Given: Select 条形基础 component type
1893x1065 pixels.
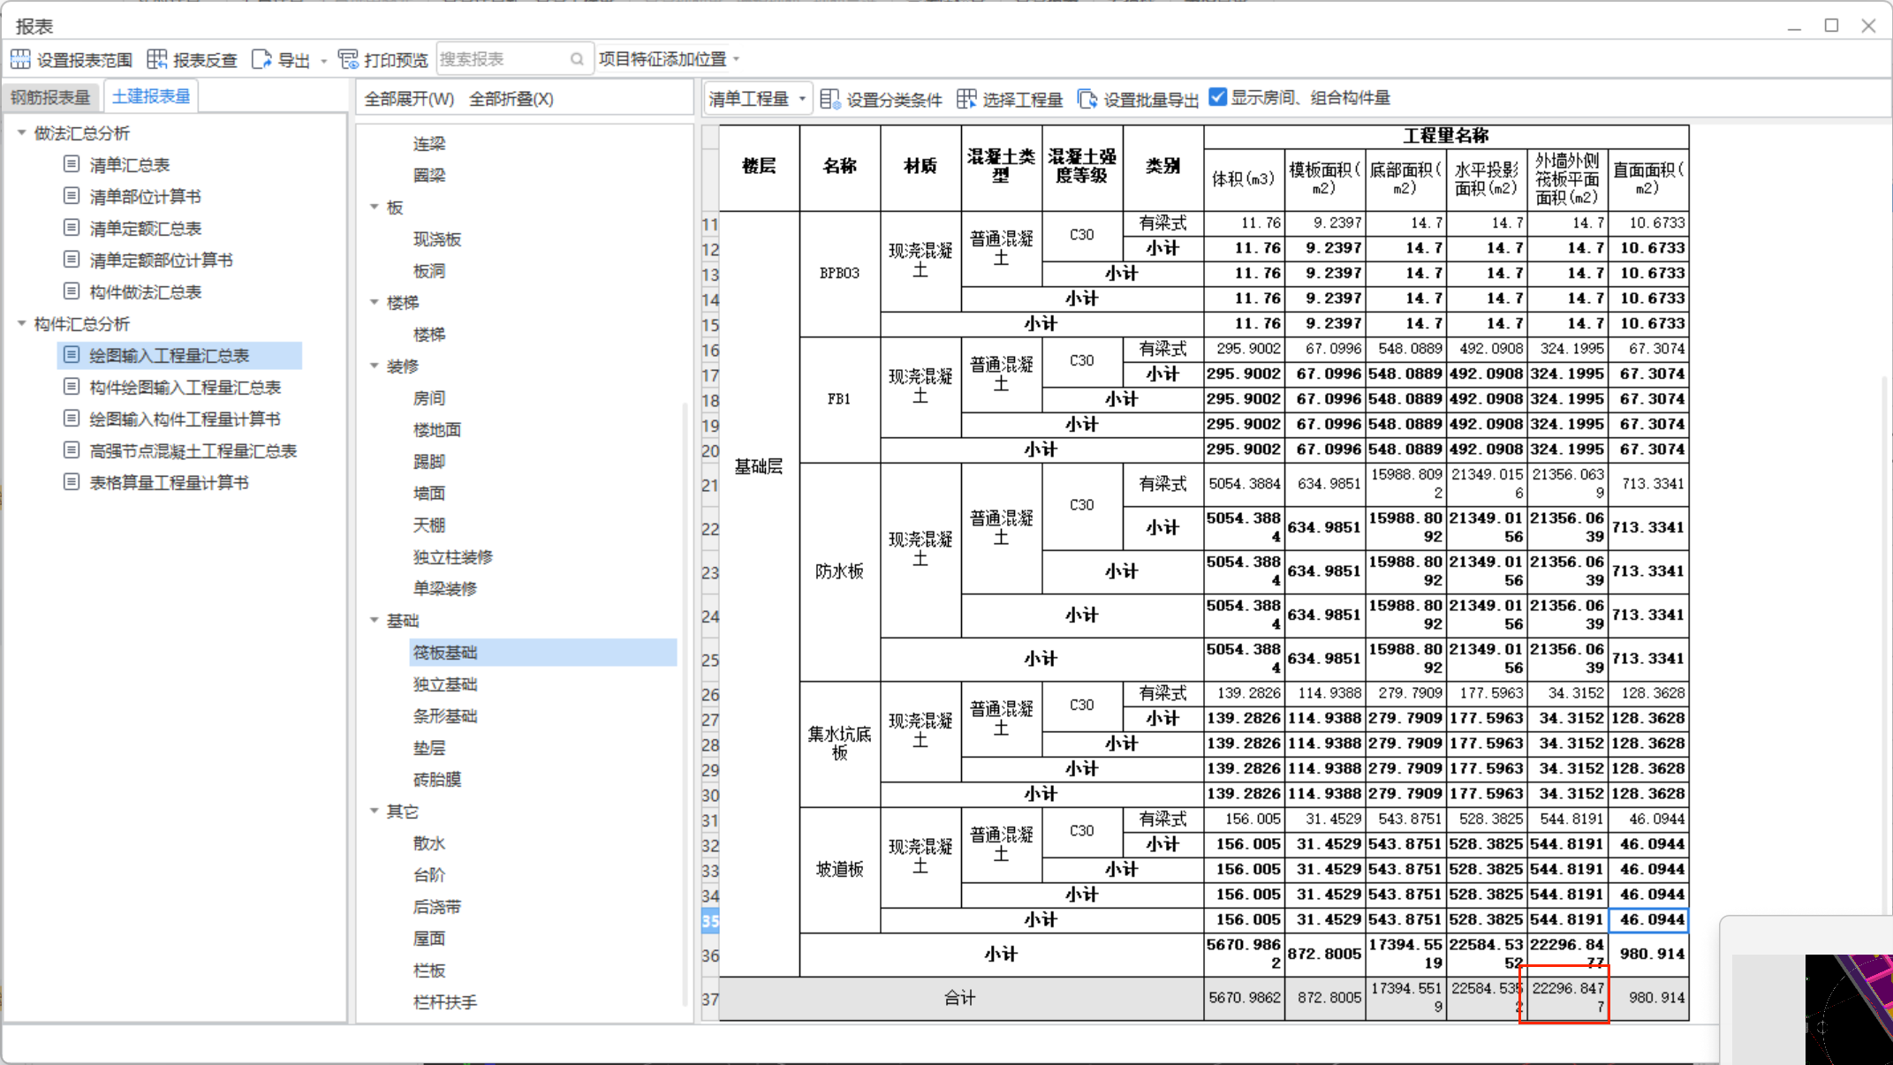Looking at the screenshot, I should pos(445,715).
